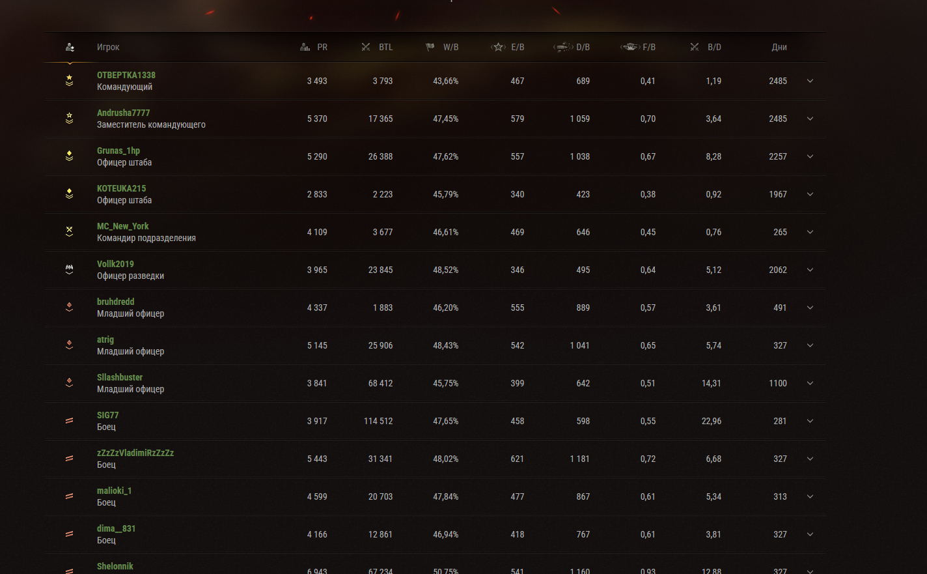Viewport: 927px width, 574px height.
Task: Click the role text Заместитель командующего
Action: point(151,124)
